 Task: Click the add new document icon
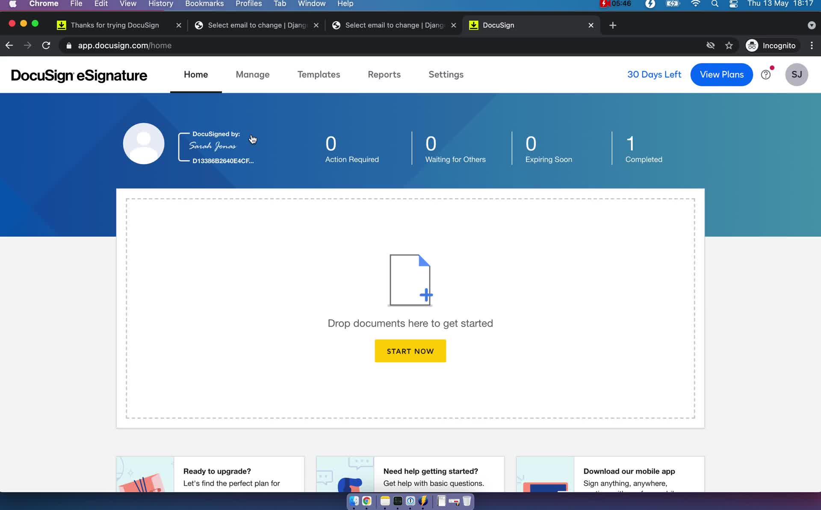pos(410,280)
